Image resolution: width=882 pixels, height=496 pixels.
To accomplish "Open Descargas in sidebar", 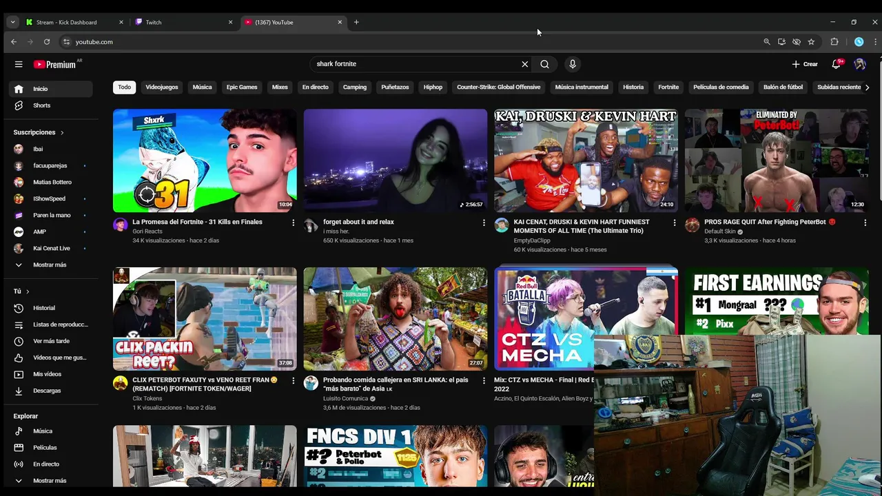I will click(x=51, y=391).
